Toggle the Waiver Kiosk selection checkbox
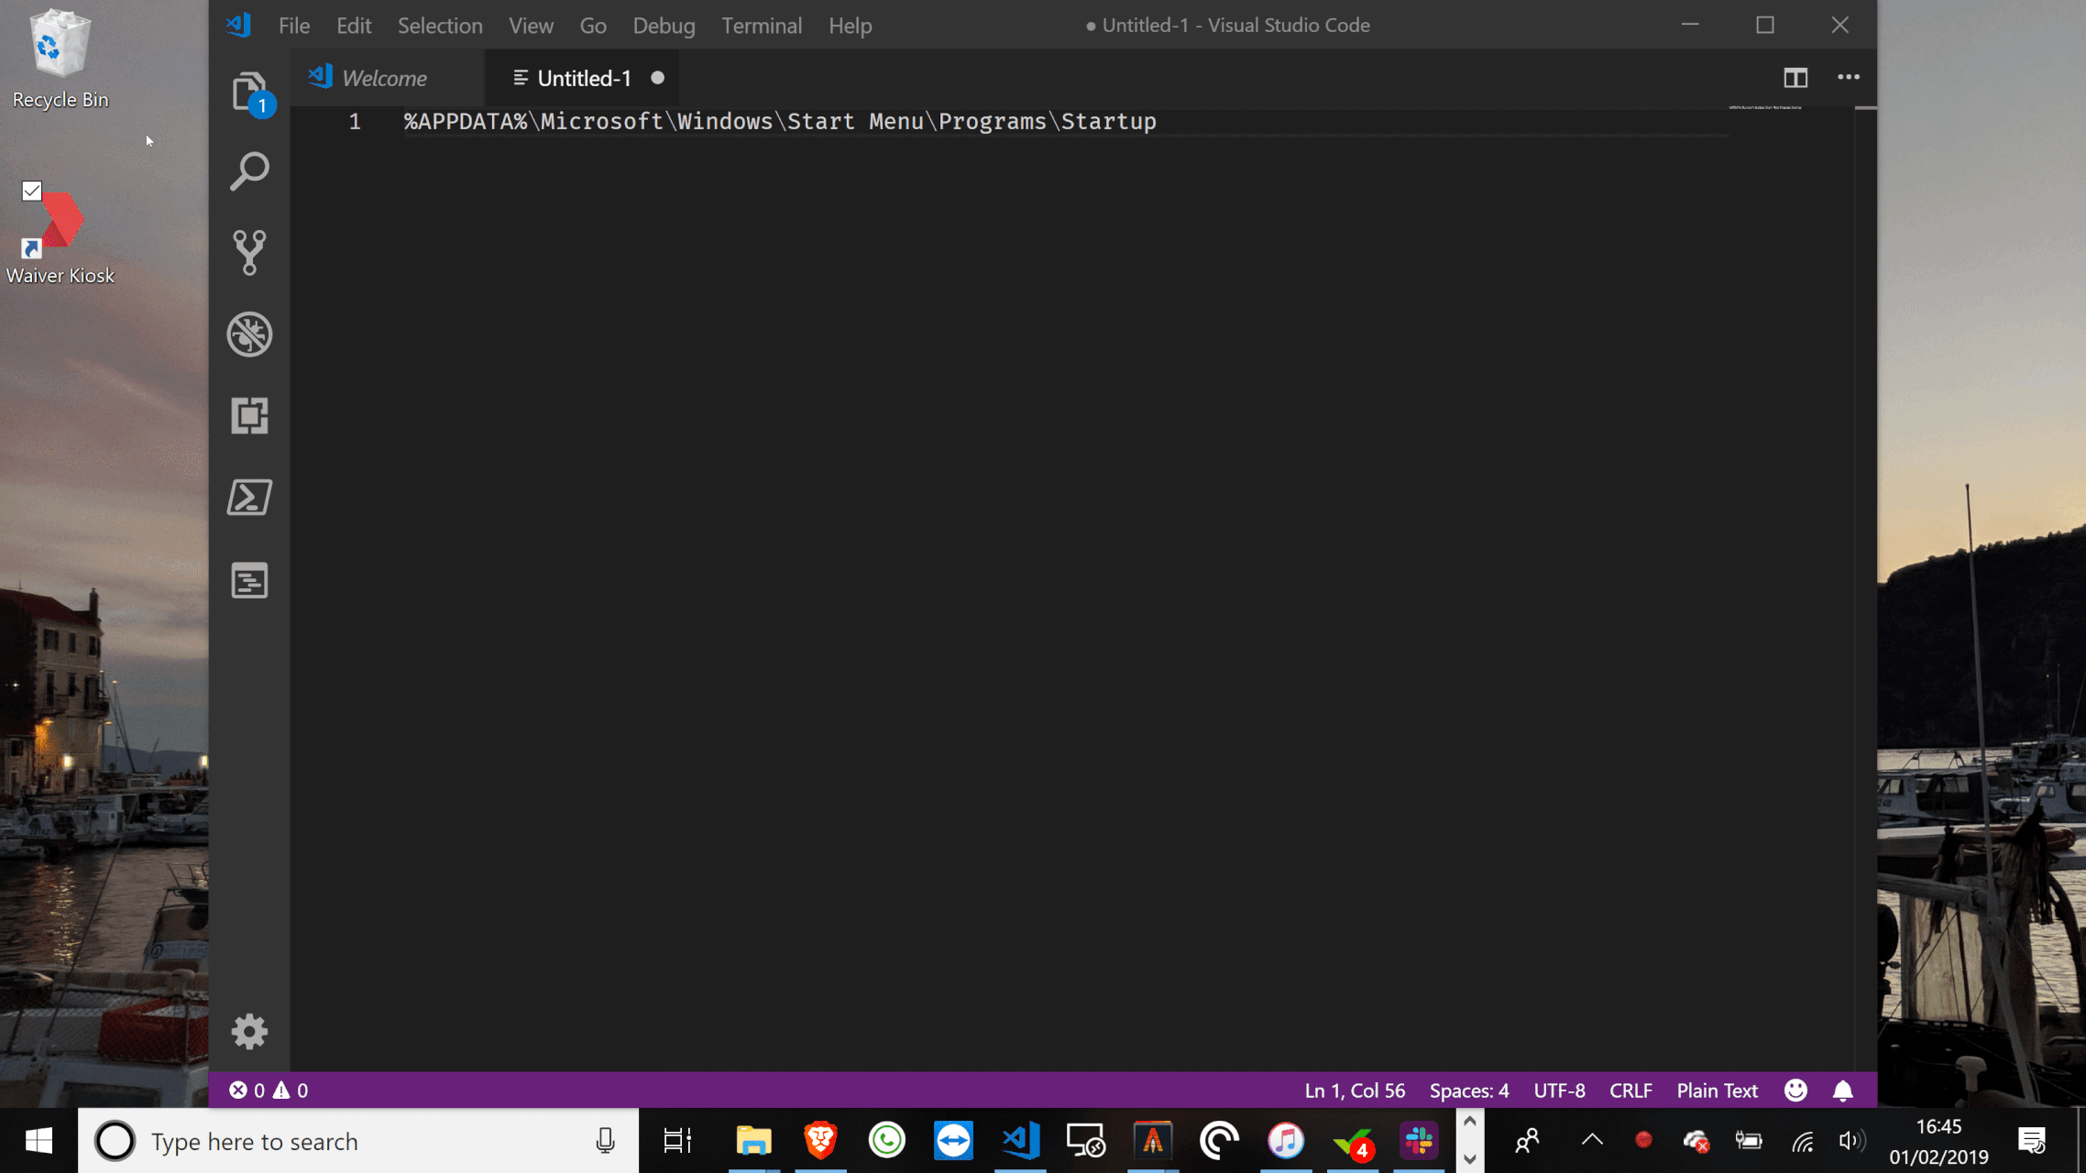This screenshot has height=1173, width=2086. tap(32, 191)
